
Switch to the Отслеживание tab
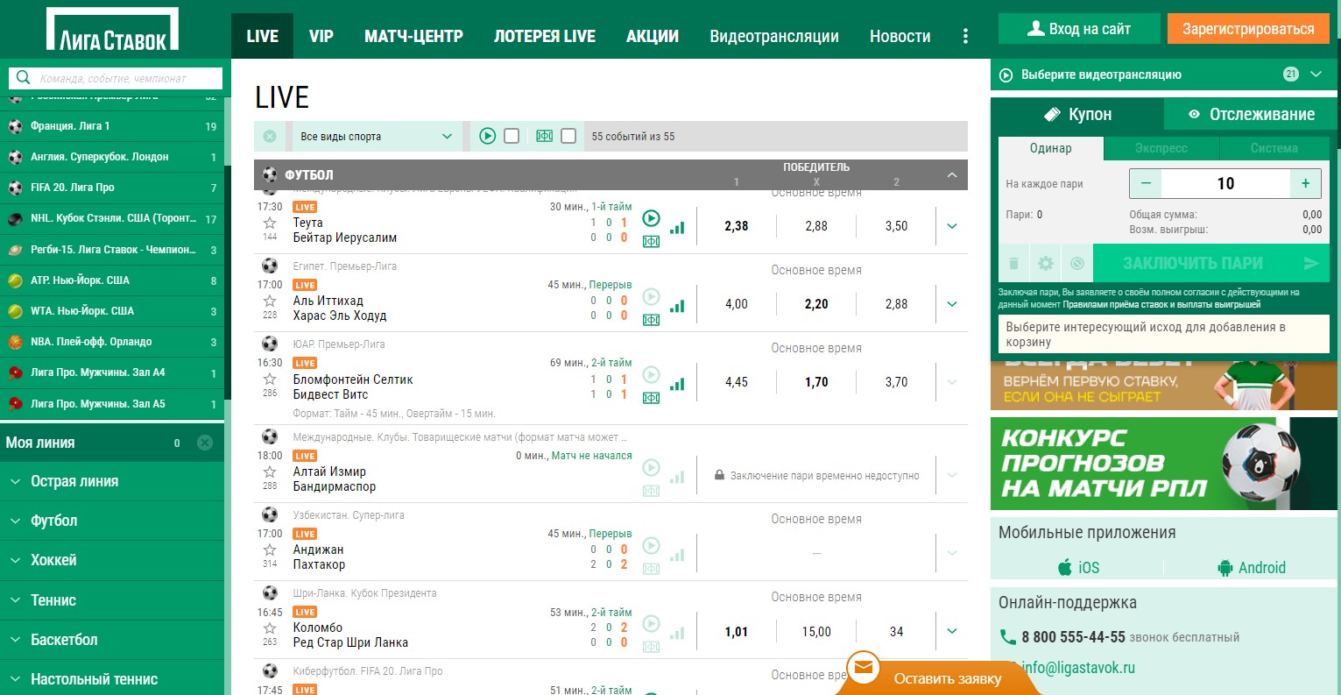(x=1251, y=114)
